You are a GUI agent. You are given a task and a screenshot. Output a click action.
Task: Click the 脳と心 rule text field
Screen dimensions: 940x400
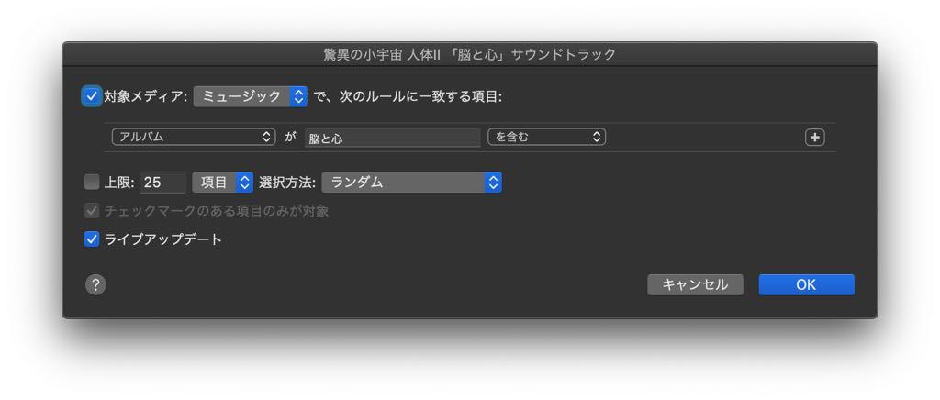pos(392,138)
